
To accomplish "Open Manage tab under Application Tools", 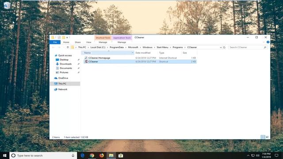I will (122, 42).
